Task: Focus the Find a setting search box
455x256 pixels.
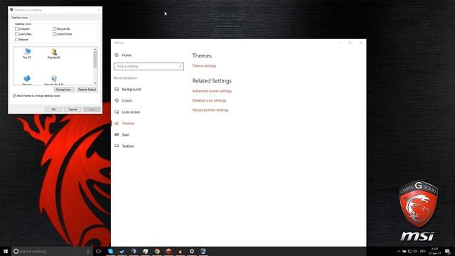Action: [149, 66]
